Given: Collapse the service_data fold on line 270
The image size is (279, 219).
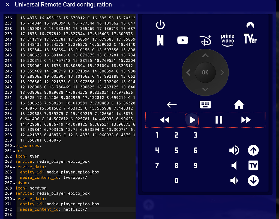Looking at the screenshot, I should point(14,199).
